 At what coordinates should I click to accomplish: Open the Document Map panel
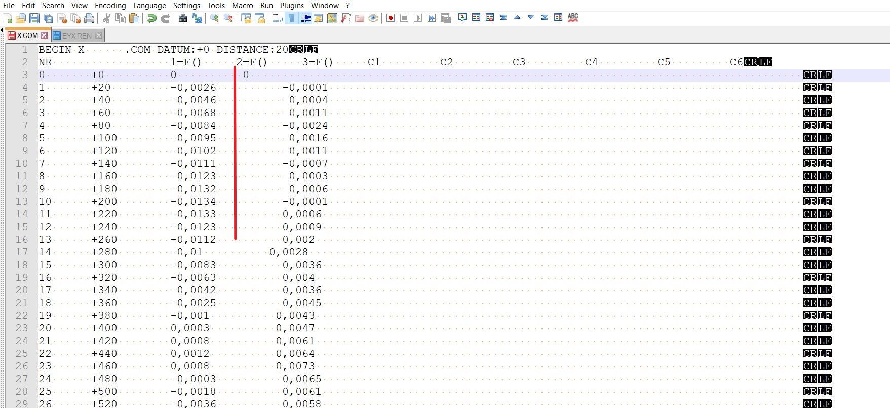332,19
